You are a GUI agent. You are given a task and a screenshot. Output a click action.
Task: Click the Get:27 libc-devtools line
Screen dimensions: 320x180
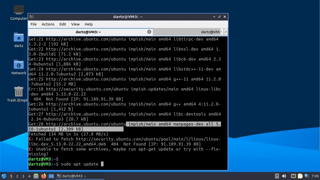pos(125,116)
